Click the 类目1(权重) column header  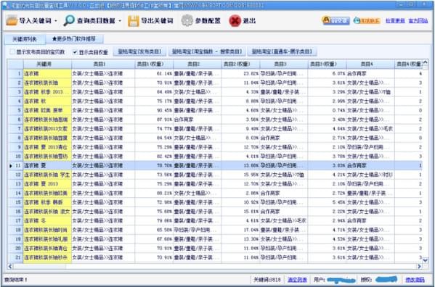(x=154, y=64)
